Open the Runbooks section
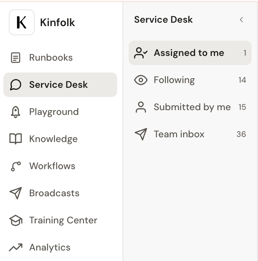 (x=60, y=58)
